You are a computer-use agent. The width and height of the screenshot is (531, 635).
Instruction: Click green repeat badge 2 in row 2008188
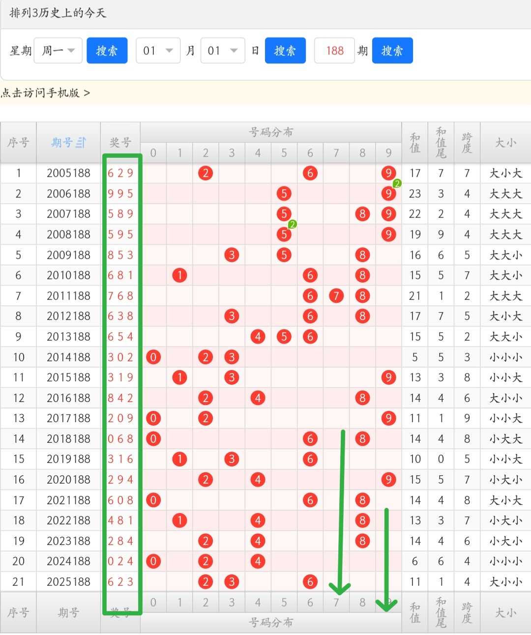(293, 224)
